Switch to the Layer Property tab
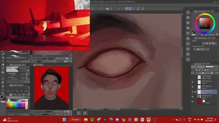 [x=201, y=38]
